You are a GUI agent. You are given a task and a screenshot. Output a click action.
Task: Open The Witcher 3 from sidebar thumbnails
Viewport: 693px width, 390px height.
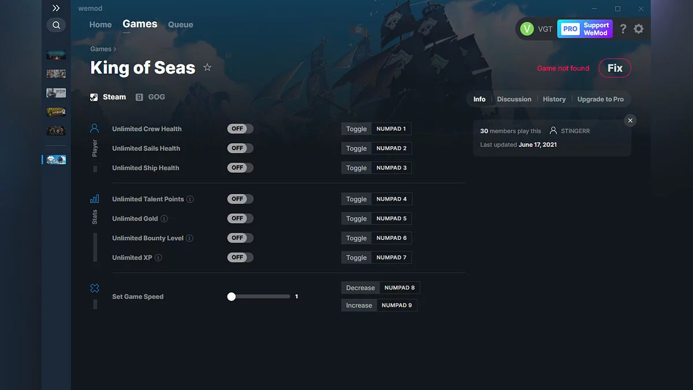click(55, 92)
